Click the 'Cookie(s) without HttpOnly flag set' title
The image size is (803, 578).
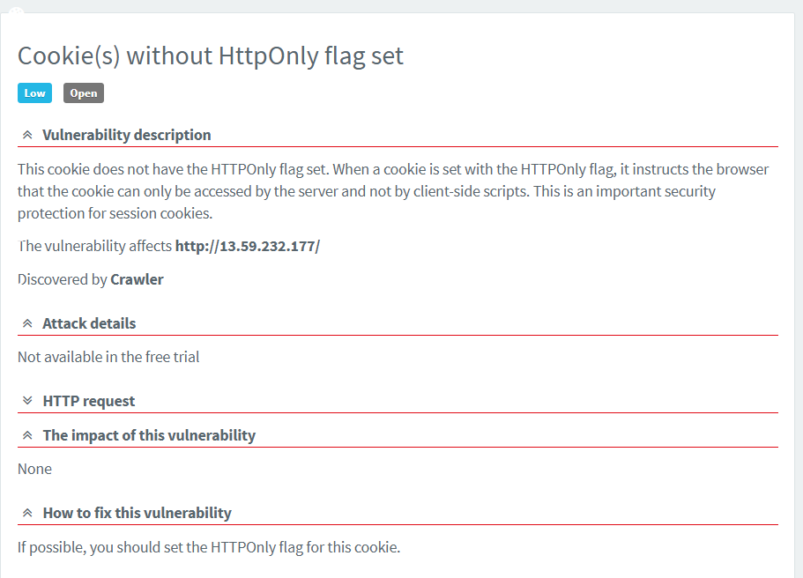point(211,56)
